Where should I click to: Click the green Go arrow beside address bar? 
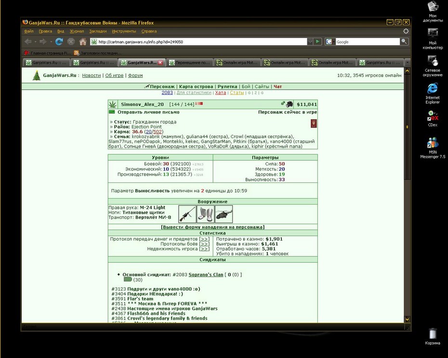(x=317, y=42)
